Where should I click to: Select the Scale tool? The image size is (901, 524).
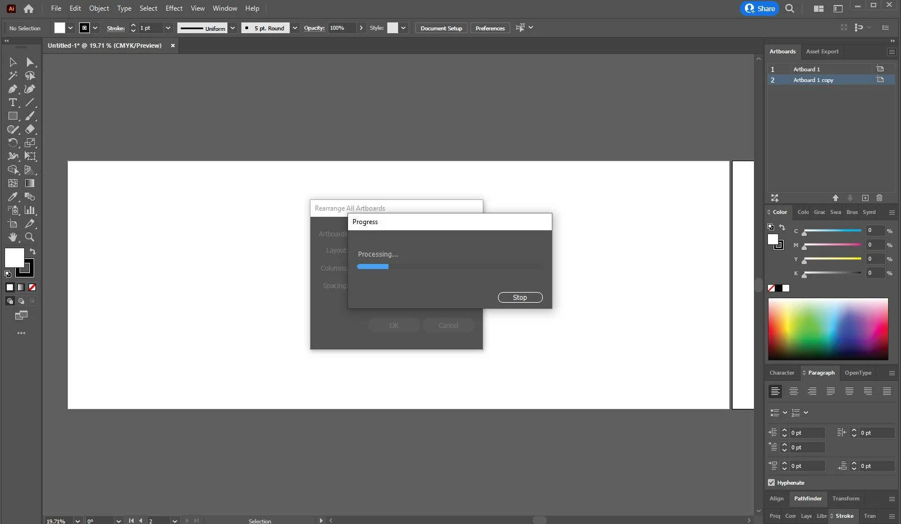(30, 143)
